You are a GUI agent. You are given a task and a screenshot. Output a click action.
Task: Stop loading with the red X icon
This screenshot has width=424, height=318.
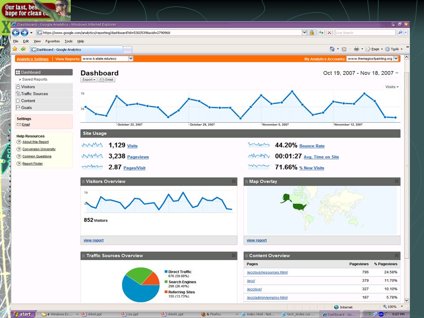[329, 33]
